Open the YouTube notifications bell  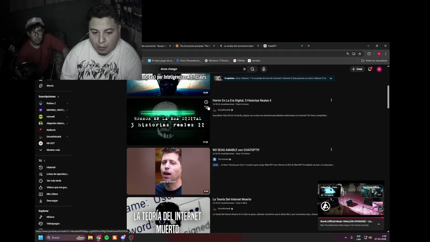point(370,69)
